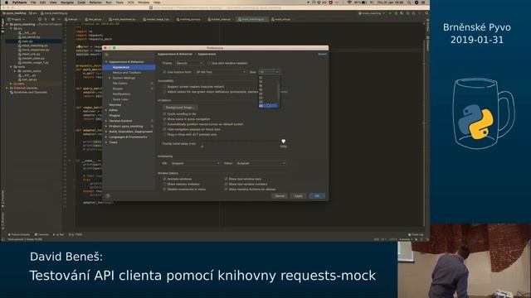The height and width of the screenshot is (298, 531).
Task: Click the green Run icon in PyCharm toolbar
Action: (390, 13)
